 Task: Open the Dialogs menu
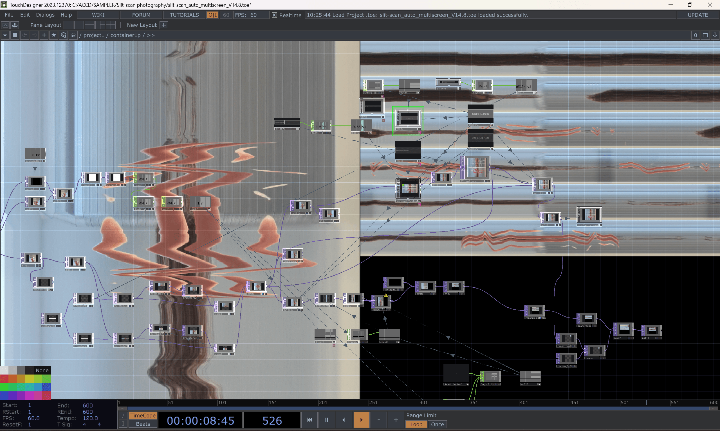click(45, 15)
